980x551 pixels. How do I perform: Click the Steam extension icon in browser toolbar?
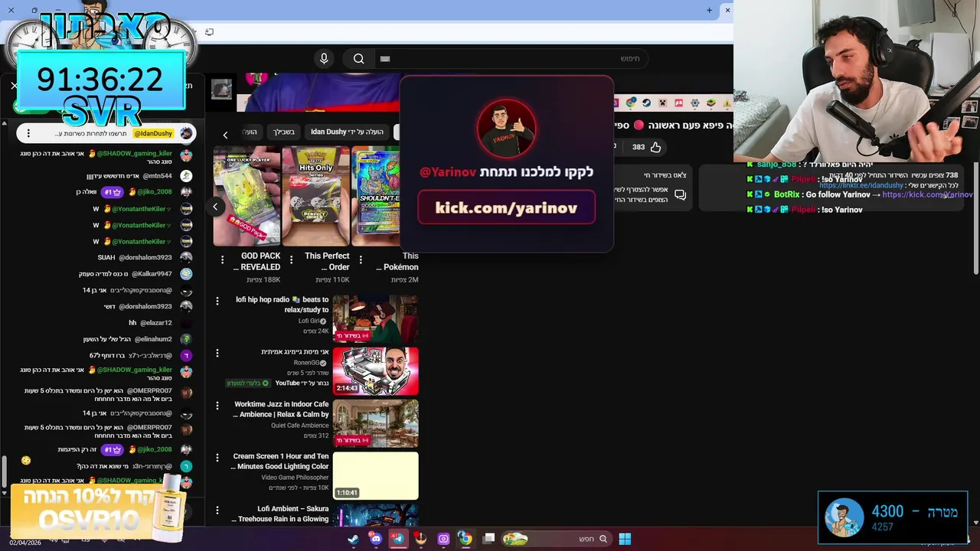(647, 103)
